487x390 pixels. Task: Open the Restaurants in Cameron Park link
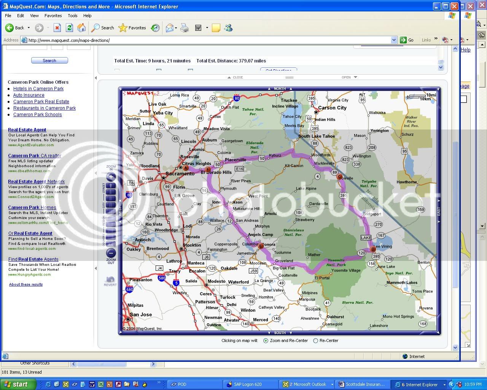point(45,108)
